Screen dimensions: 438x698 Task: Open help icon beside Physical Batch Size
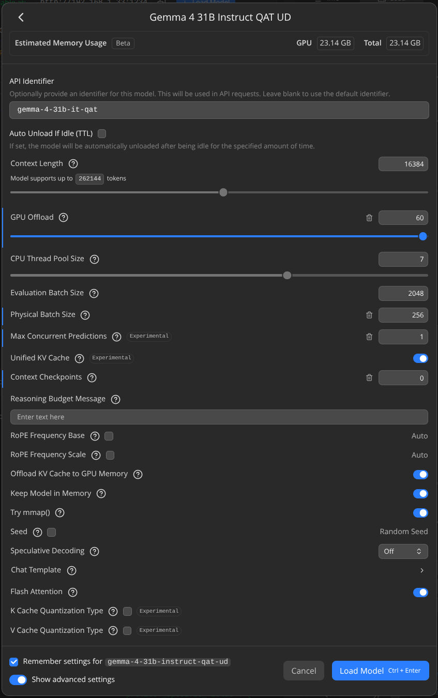coord(85,315)
